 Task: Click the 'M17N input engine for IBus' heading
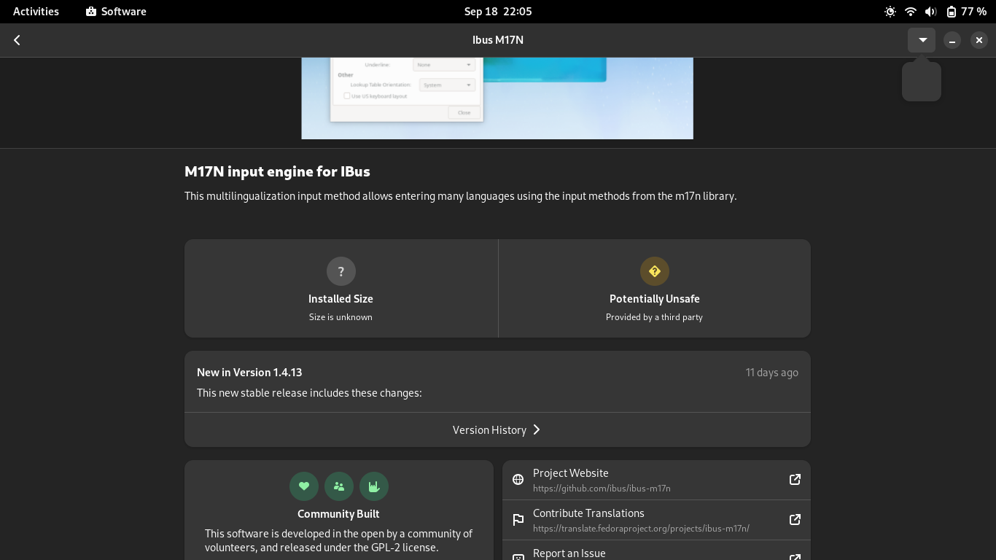[x=277, y=171]
